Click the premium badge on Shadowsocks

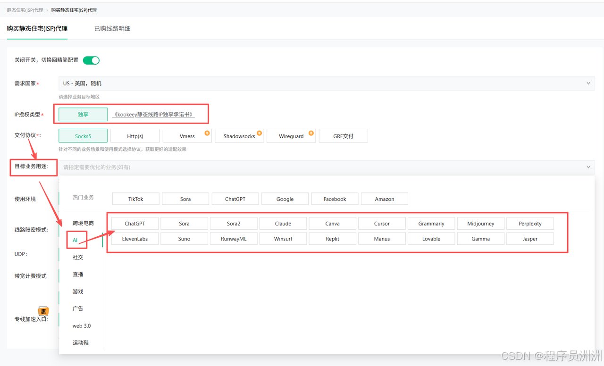[x=260, y=133]
